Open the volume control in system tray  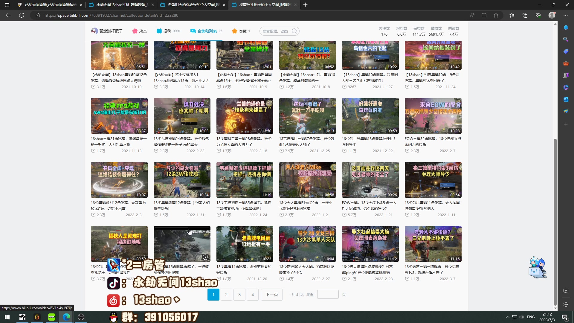click(x=522, y=317)
